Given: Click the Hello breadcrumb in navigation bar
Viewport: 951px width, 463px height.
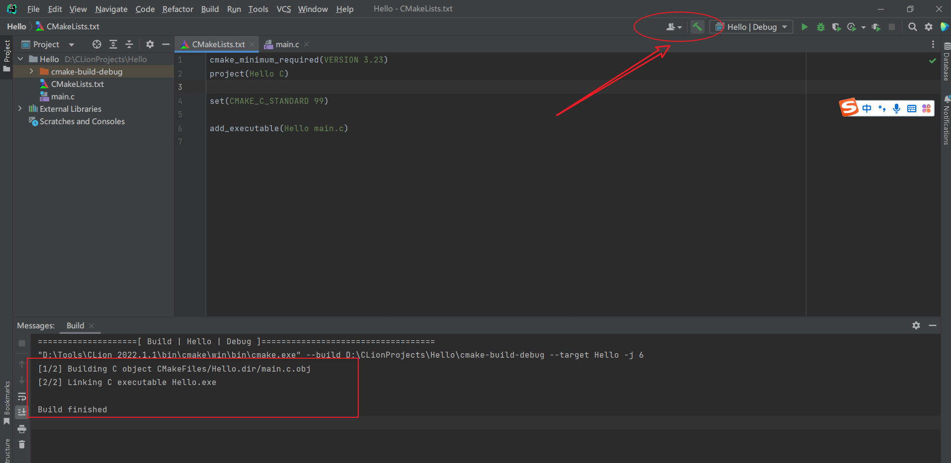Looking at the screenshot, I should tap(16, 26).
